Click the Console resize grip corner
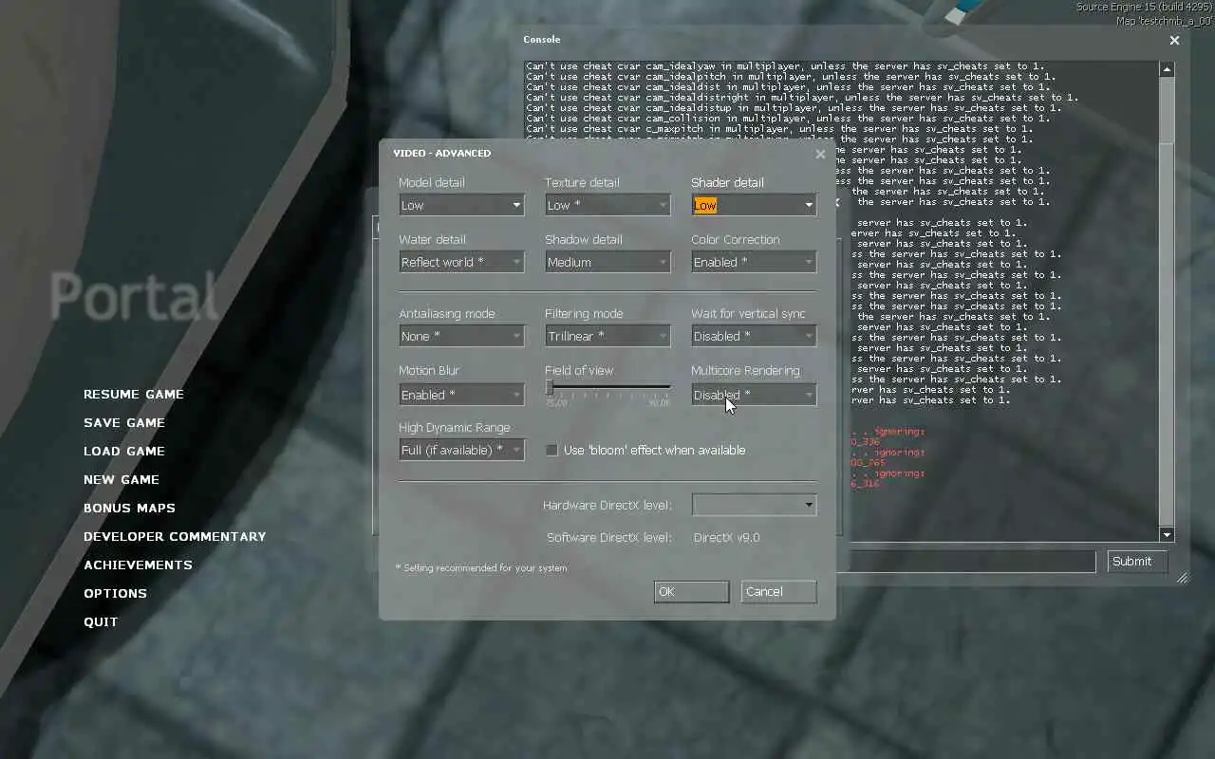Screen dimensions: 1215x759 coord(1183,578)
